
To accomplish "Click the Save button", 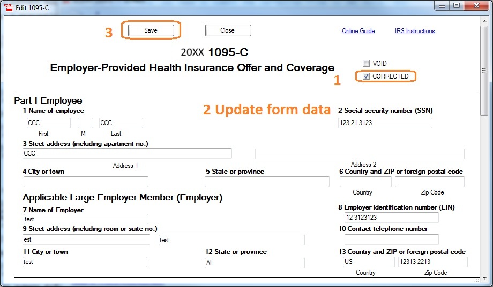I will pos(151,30).
